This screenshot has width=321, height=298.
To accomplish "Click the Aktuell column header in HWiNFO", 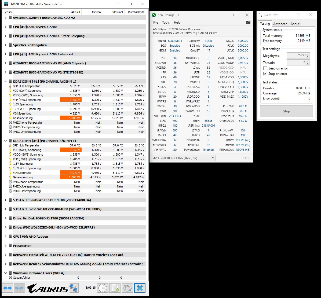I will tap(71, 12).
